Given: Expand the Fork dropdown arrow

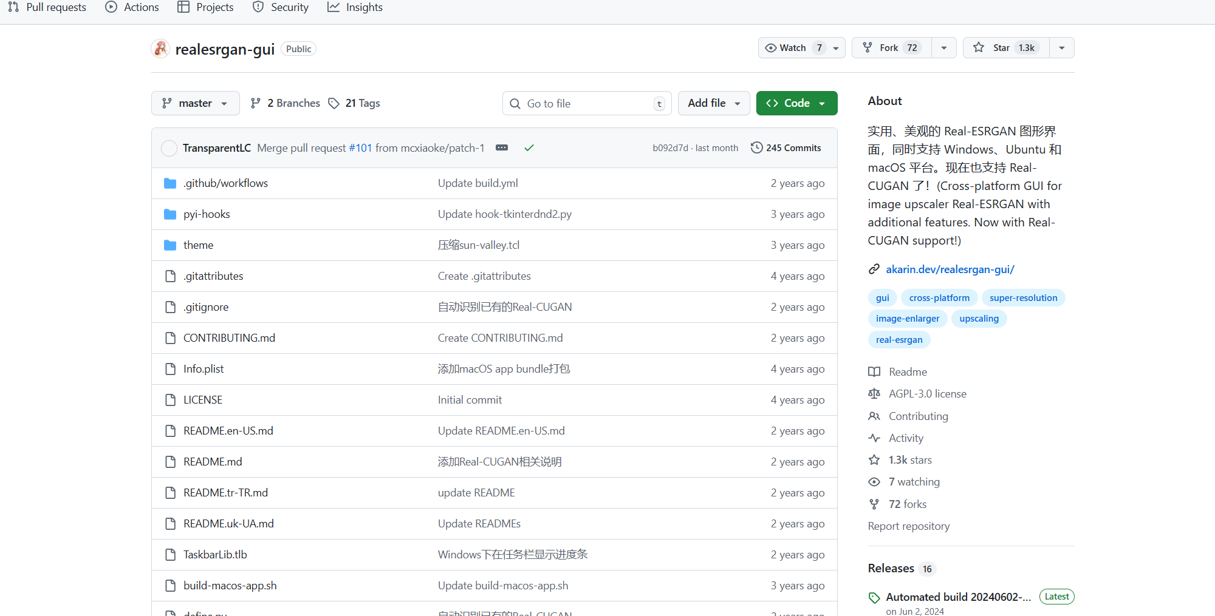Looking at the screenshot, I should (x=944, y=48).
